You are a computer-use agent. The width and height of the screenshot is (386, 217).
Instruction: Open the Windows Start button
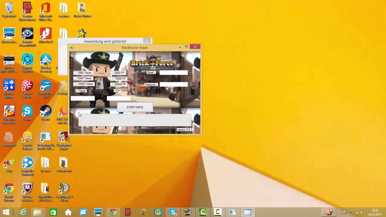[x=6, y=212]
